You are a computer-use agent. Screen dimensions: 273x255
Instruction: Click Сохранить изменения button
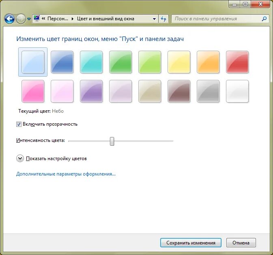point(191,243)
